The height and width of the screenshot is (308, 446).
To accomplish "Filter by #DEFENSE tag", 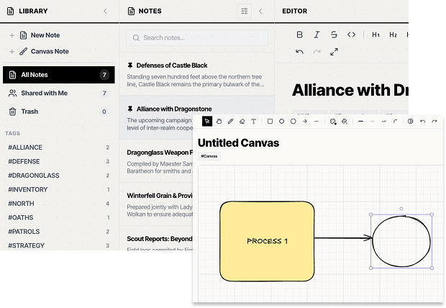I will 59,161.
